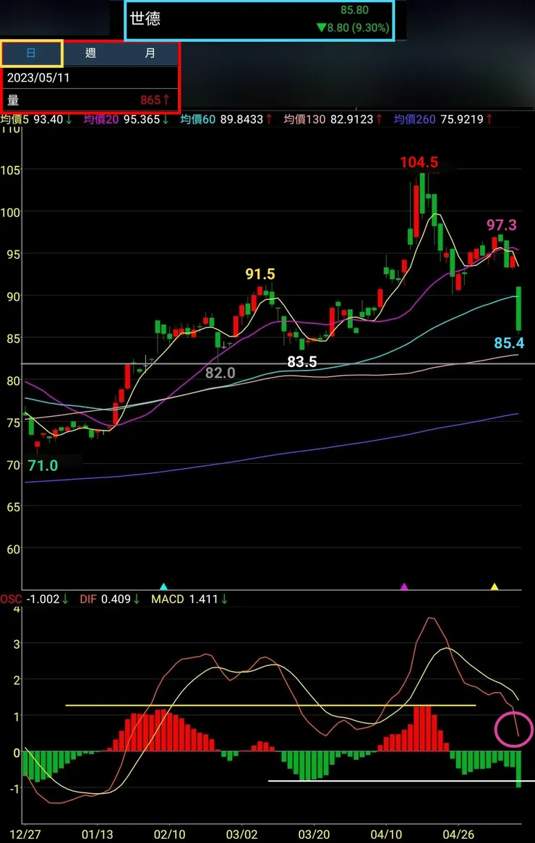Tap the 均價60 89.8433 moving average label
Viewport: 535px width, 843px height.
tap(226, 119)
